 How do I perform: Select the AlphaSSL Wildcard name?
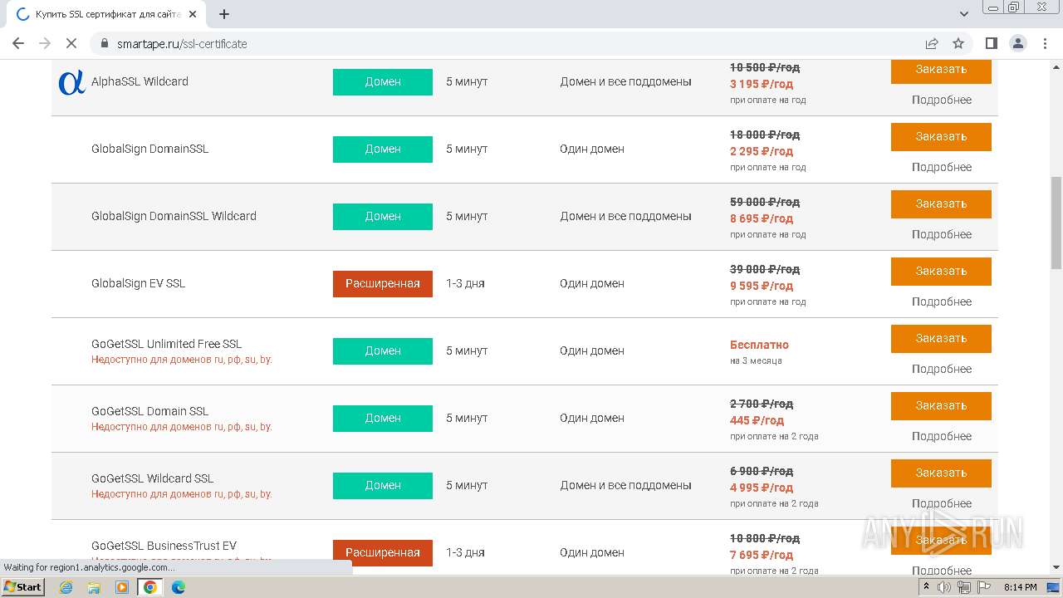pyautogui.click(x=140, y=81)
